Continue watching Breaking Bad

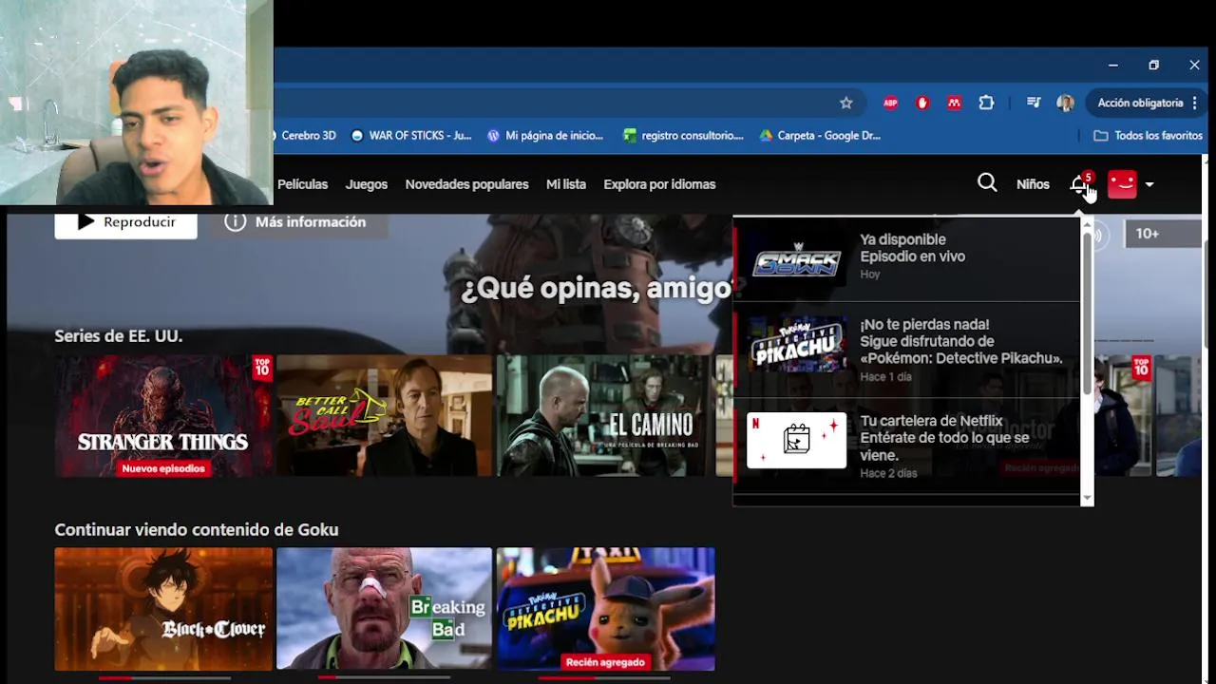point(384,609)
